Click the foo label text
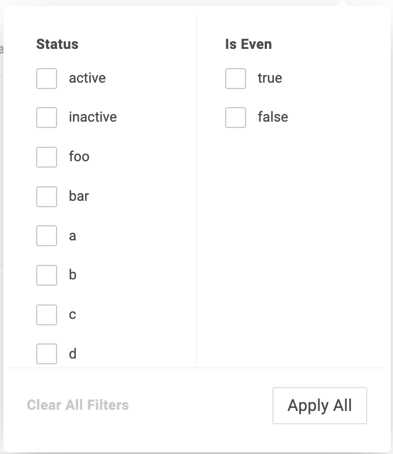Image resolution: width=393 pixels, height=454 pixels. tap(79, 157)
